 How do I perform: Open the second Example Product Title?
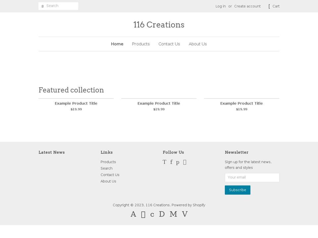click(x=159, y=103)
